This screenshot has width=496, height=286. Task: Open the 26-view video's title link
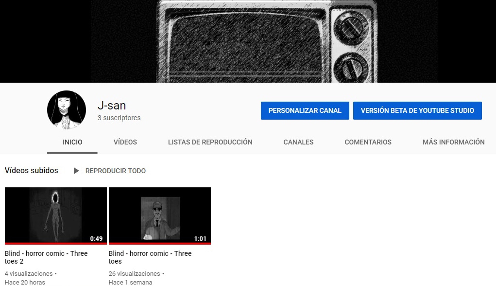150,257
